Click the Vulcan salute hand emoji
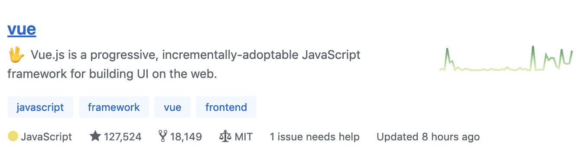Image resolution: width=585 pixels, height=162 pixels. (x=16, y=55)
